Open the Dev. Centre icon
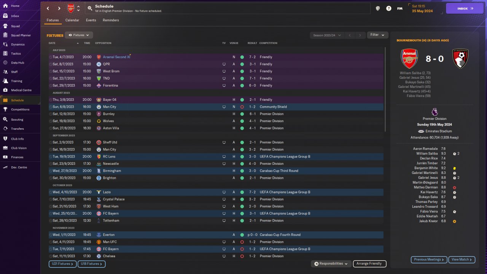 pos(5,167)
